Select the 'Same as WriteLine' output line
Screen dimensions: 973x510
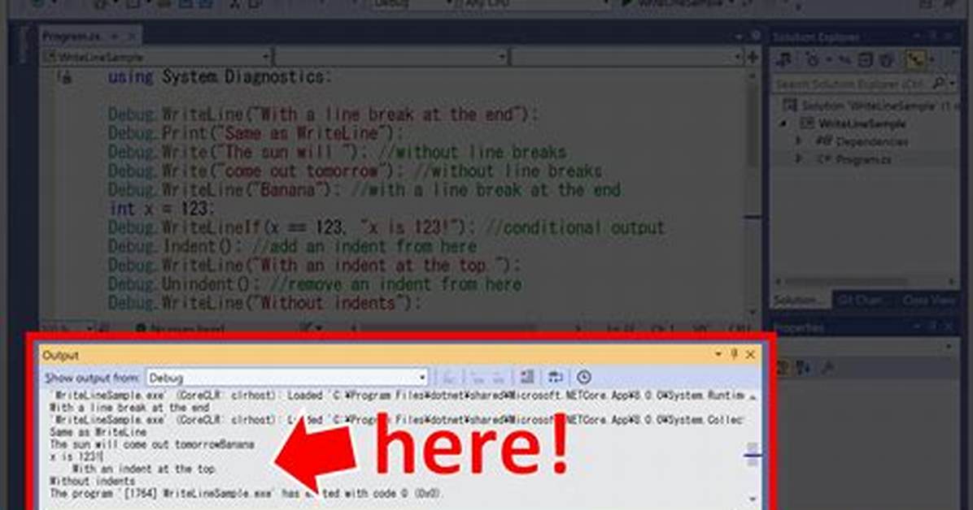pyautogui.click(x=98, y=432)
